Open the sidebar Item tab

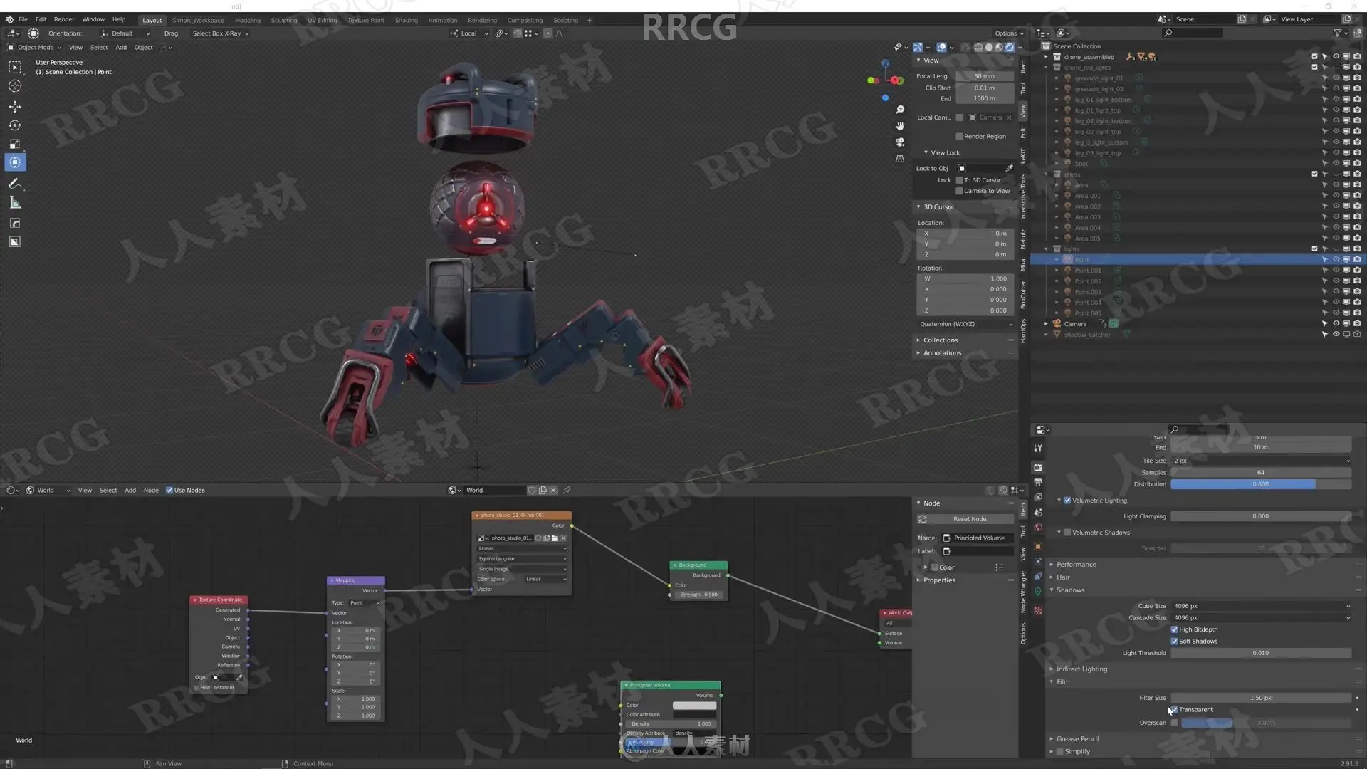[1023, 66]
